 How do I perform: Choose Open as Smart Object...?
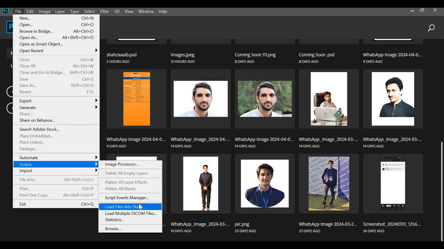point(56,44)
